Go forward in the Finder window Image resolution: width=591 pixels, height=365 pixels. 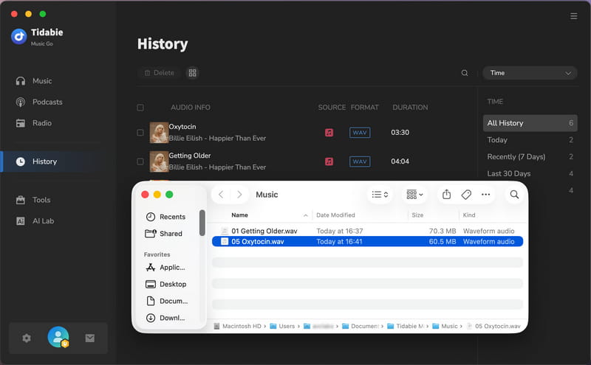click(x=239, y=195)
